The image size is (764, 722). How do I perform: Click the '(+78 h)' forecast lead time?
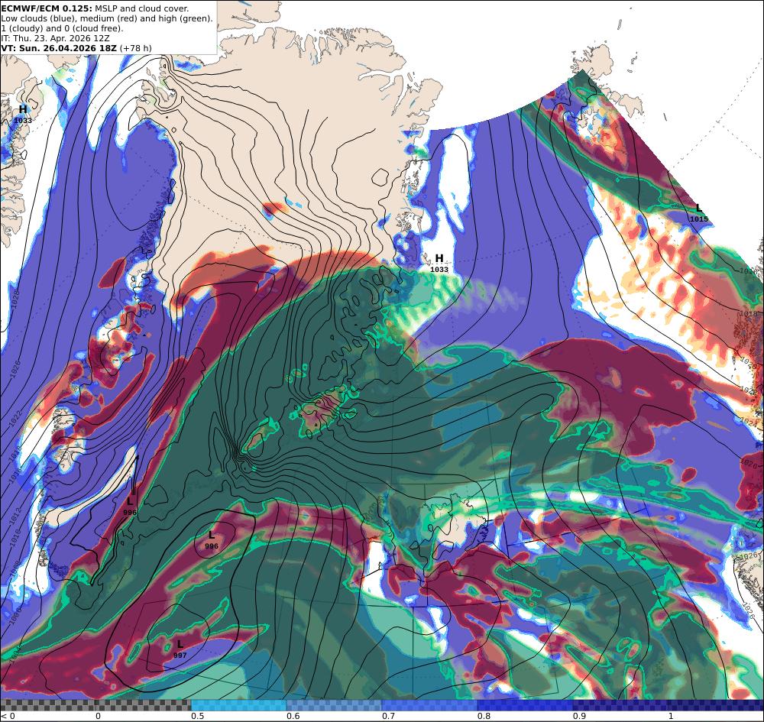[135, 47]
